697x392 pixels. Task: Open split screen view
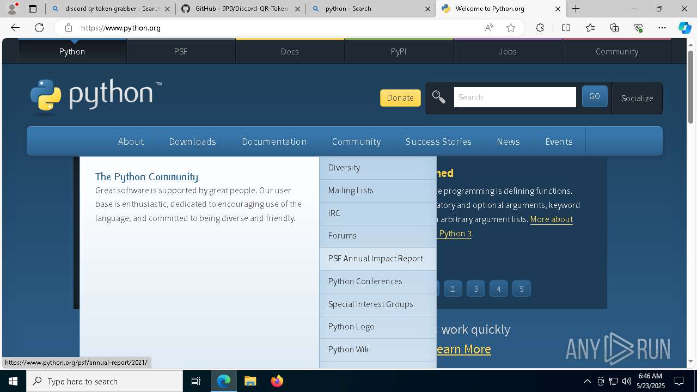point(566,28)
